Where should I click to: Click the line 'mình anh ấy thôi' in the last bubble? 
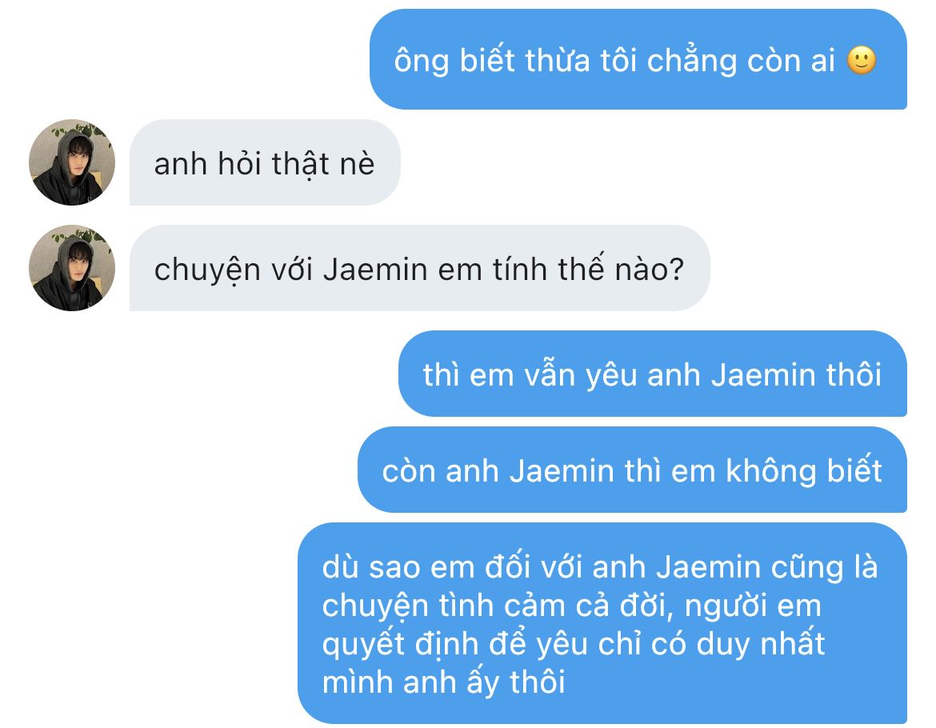(x=443, y=682)
